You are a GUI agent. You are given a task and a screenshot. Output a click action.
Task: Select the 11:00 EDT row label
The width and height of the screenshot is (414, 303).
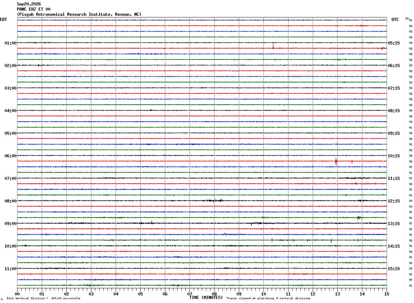(x=10, y=269)
